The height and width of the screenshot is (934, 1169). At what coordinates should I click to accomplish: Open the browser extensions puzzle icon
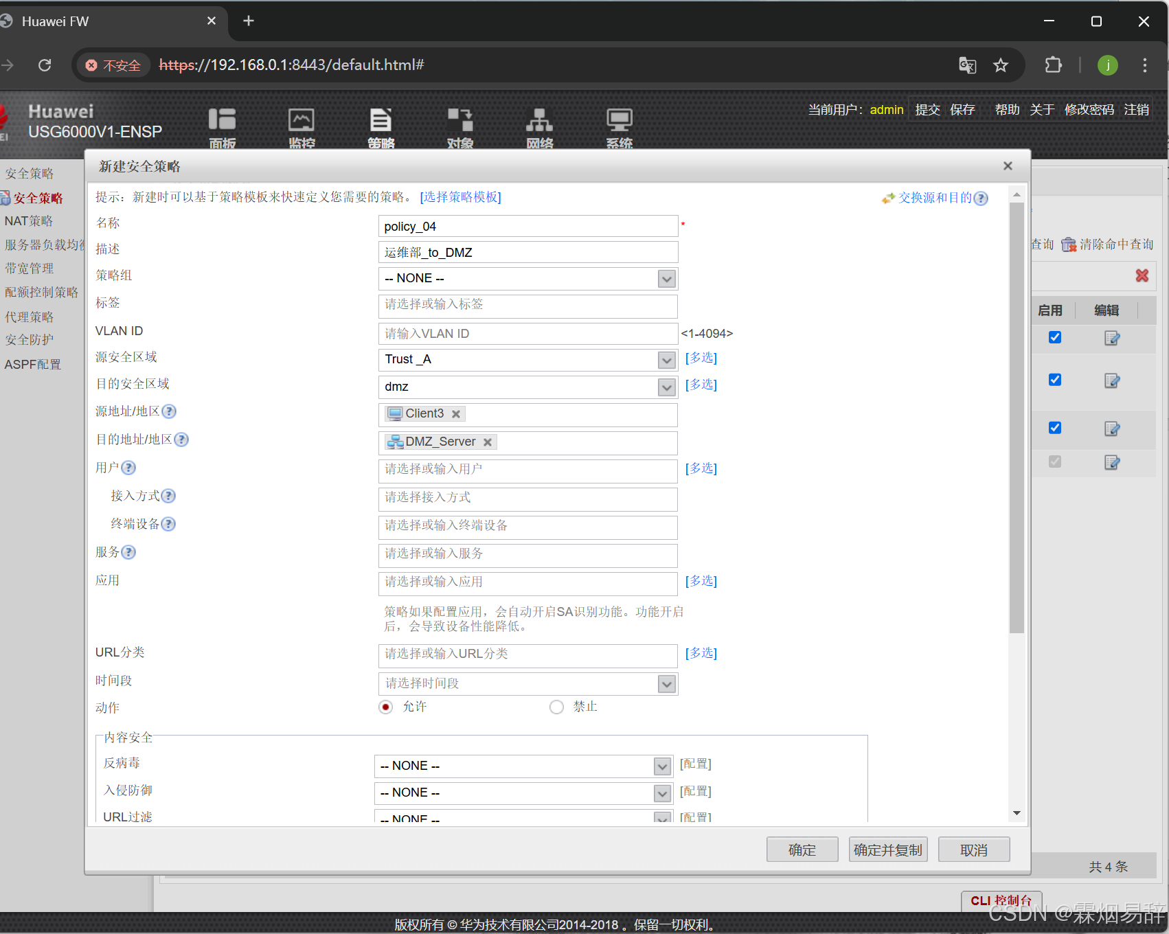pos(1053,65)
